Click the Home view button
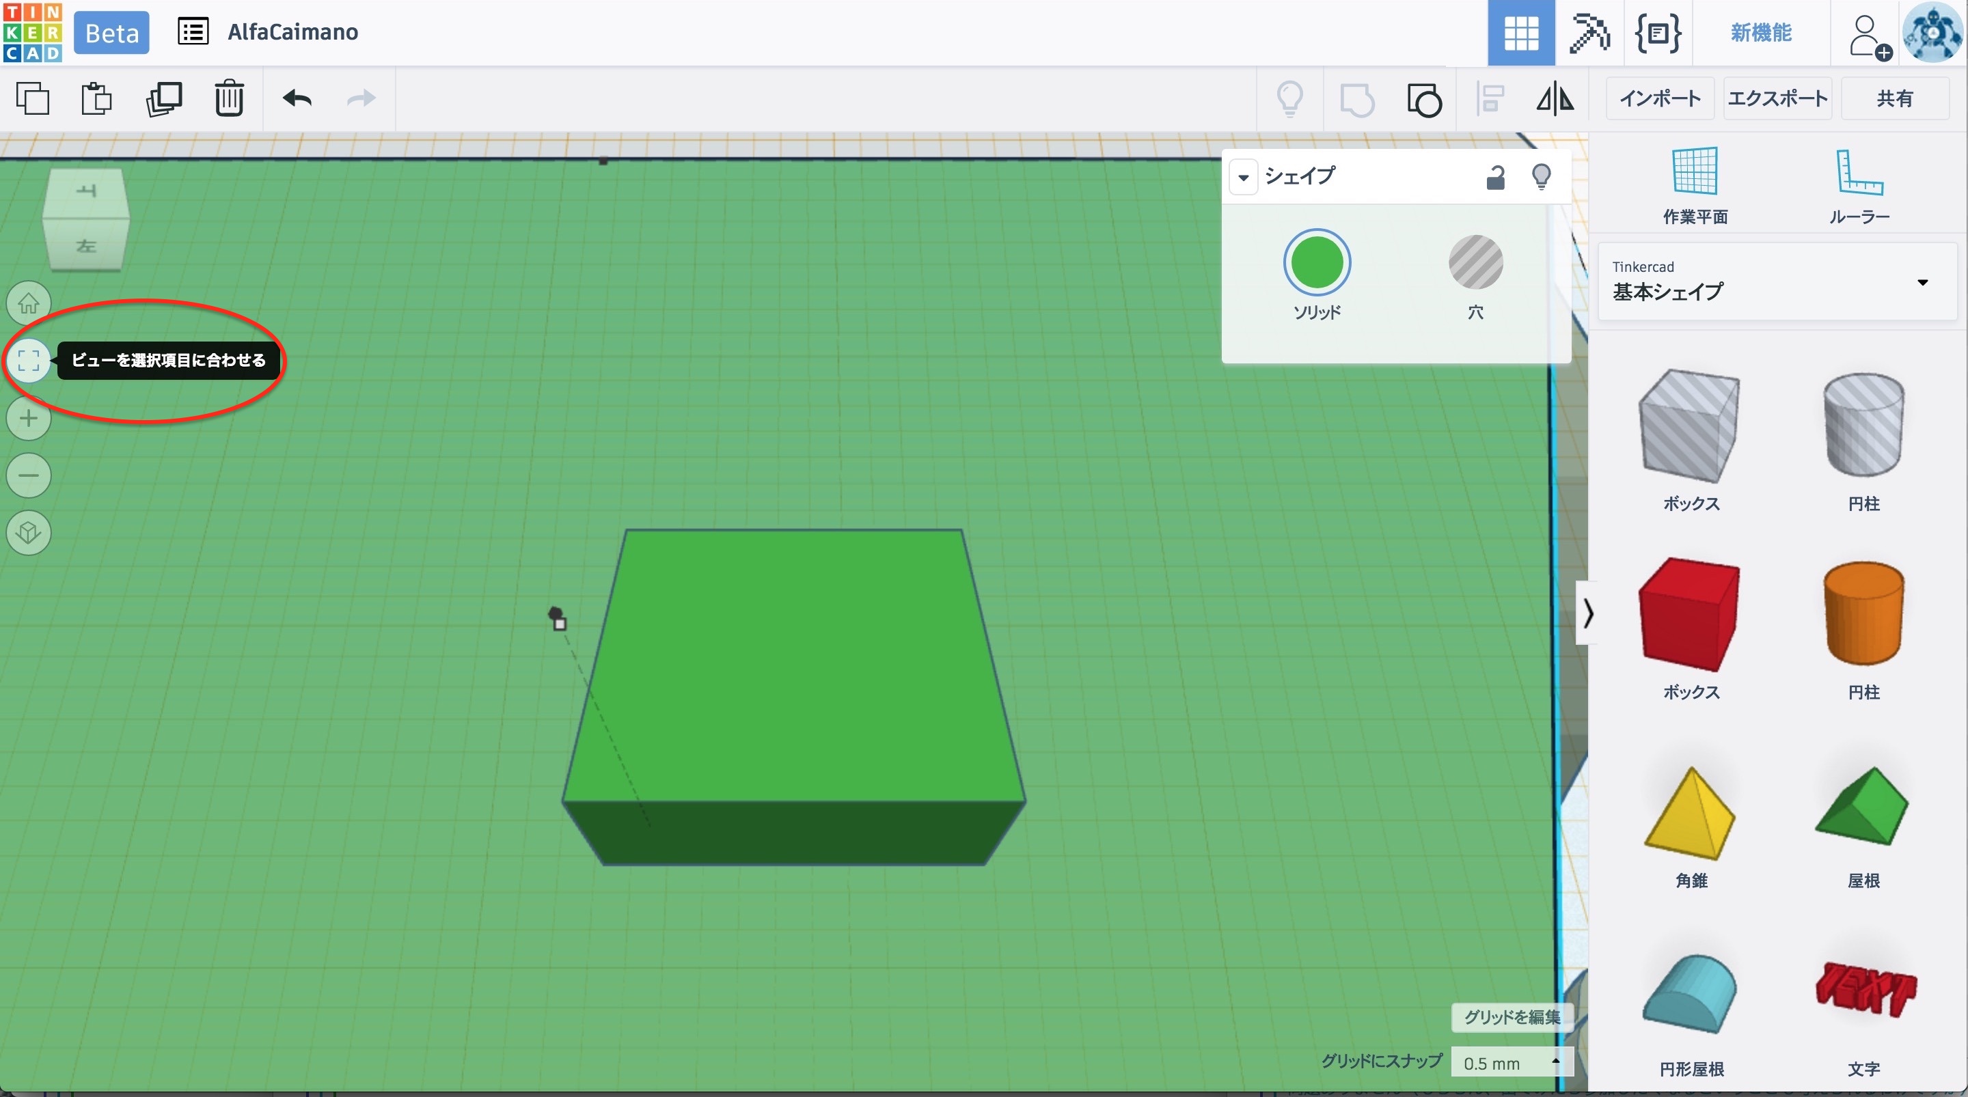1968x1097 pixels. tap(29, 303)
